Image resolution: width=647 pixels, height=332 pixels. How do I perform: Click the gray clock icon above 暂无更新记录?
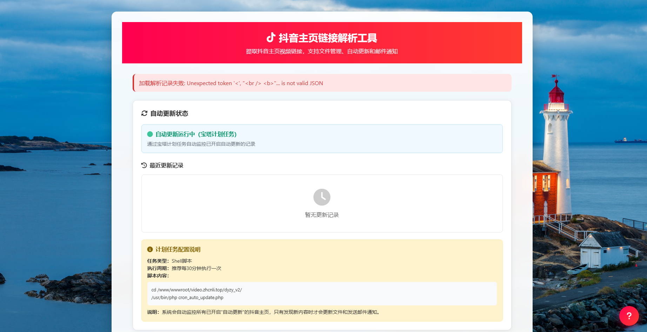tap(321, 197)
